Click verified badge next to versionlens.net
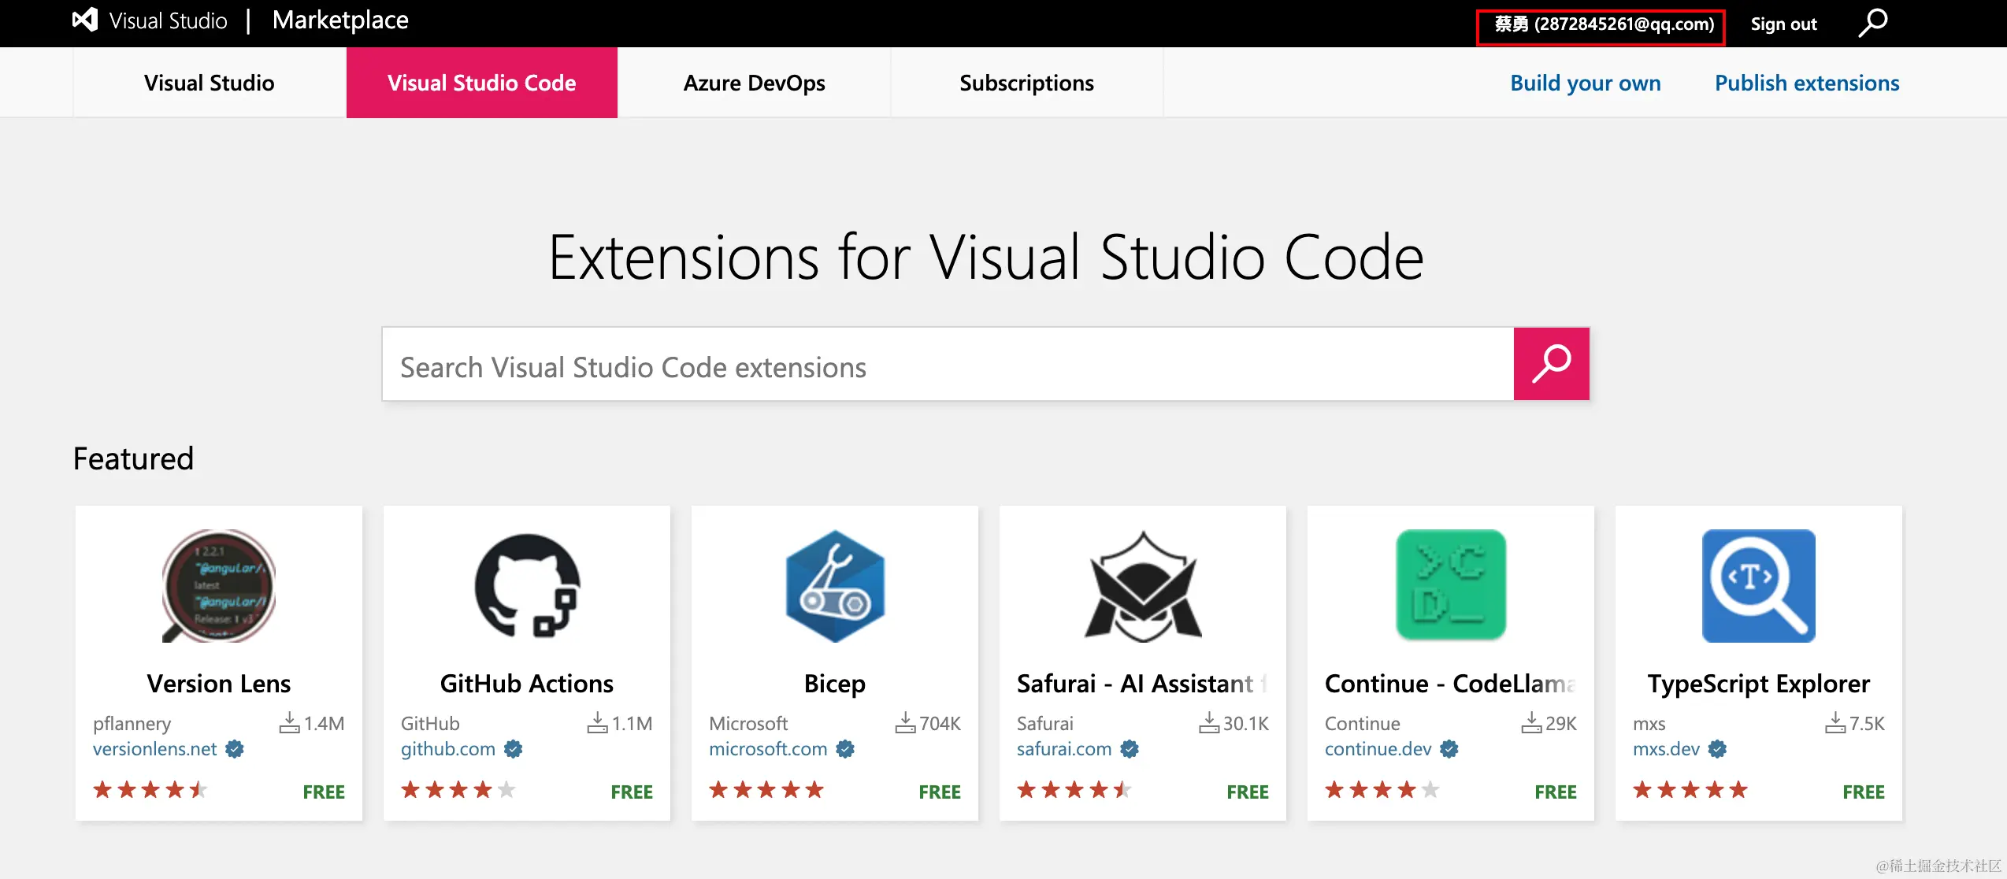 pos(235,749)
